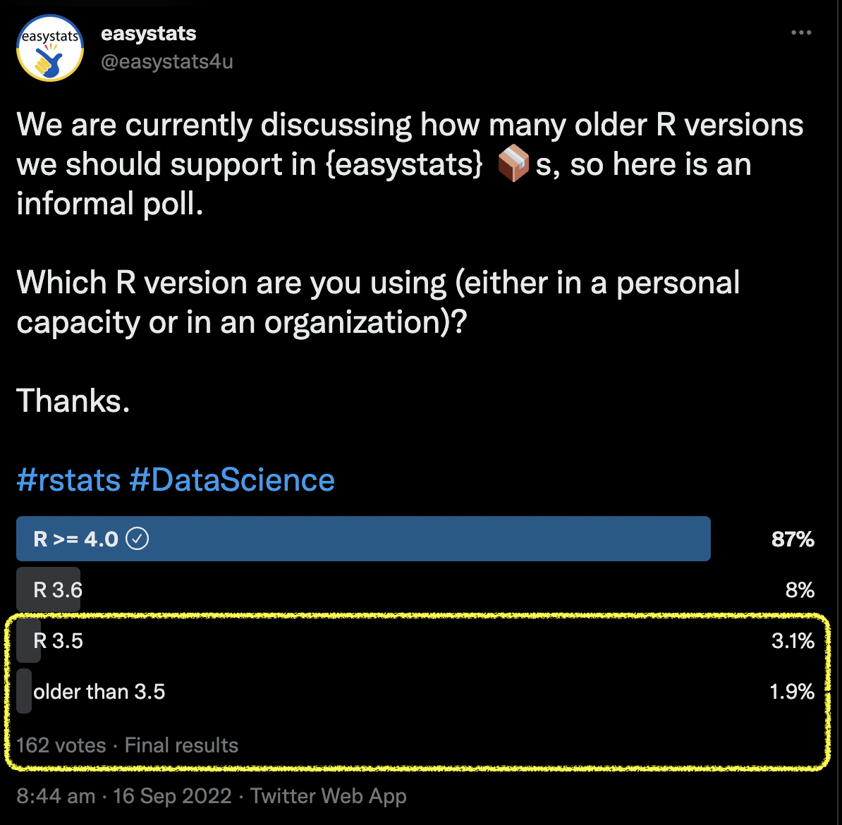
Task: Click the package emoji in the tweet
Action: coord(514,164)
